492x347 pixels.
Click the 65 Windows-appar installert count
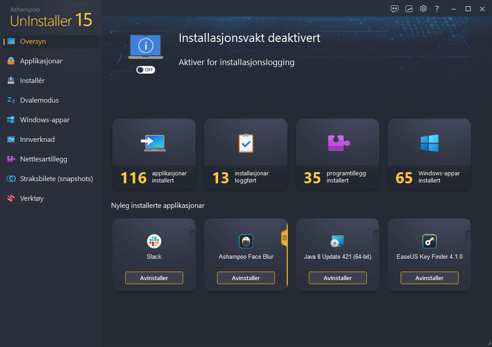coord(404,178)
